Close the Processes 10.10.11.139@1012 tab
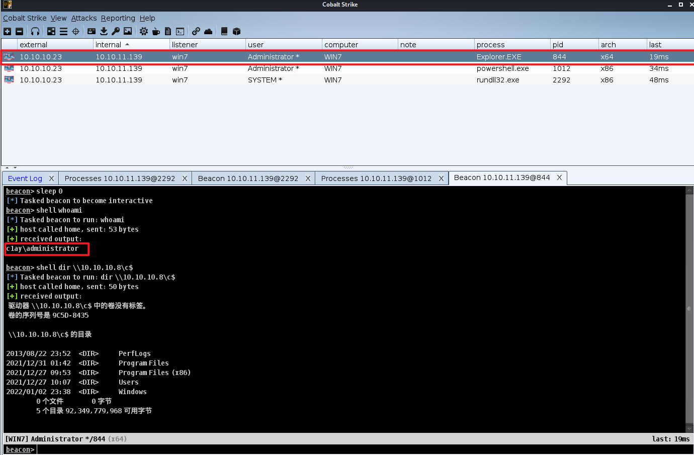The height and width of the screenshot is (455, 694). (x=441, y=178)
